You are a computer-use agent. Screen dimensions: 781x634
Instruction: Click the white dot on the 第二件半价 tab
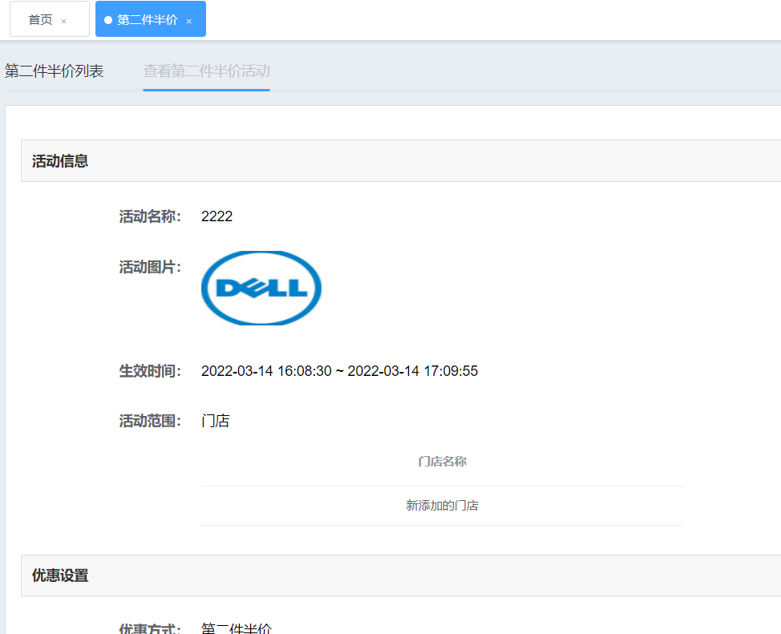pos(108,20)
